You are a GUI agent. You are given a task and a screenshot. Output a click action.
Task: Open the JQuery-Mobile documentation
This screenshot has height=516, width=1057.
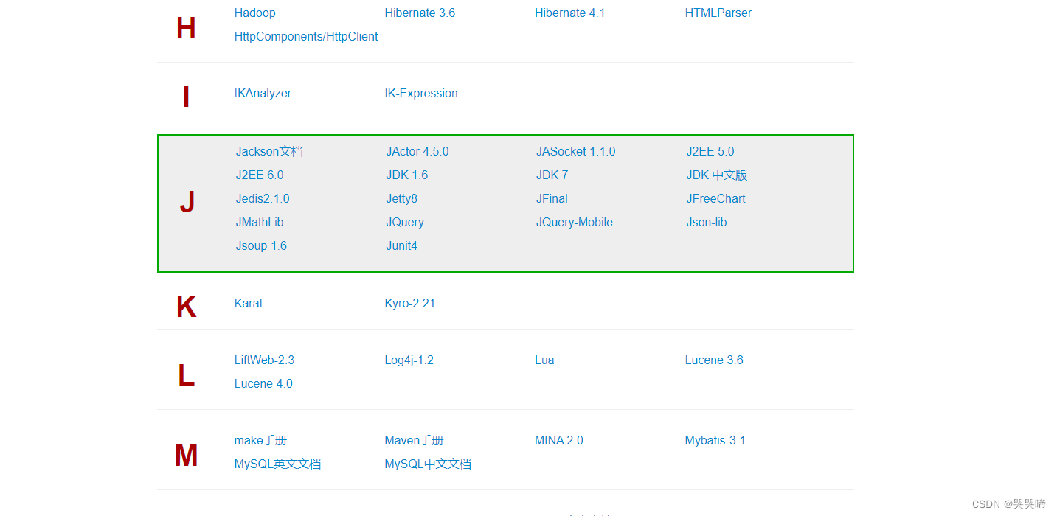[574, 222]
